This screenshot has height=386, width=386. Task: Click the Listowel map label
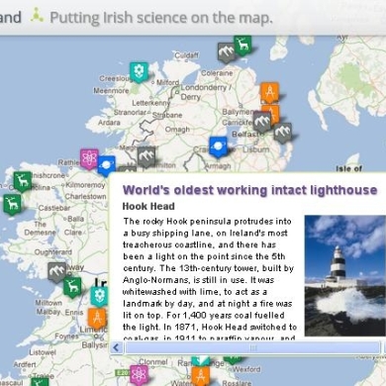tap(43, 352)
